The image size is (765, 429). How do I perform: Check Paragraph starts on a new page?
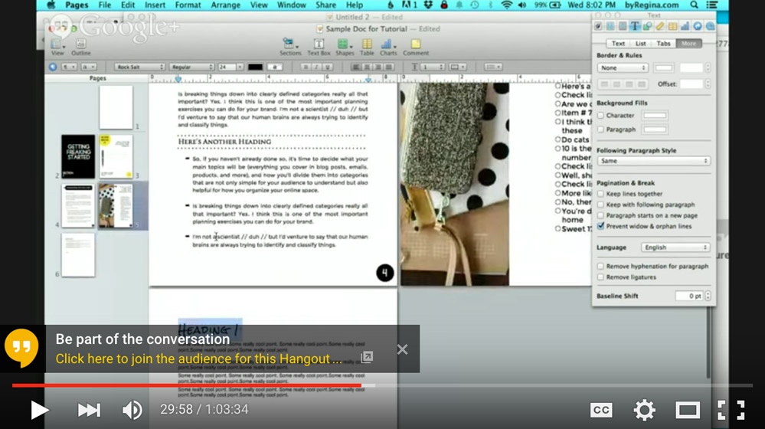[600, 215]
